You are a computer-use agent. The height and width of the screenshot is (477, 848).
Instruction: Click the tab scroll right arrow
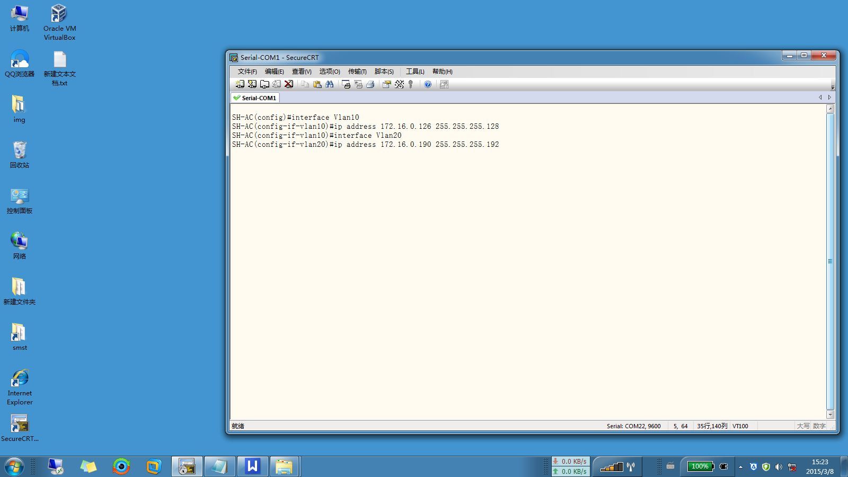(x=829, y=98)
